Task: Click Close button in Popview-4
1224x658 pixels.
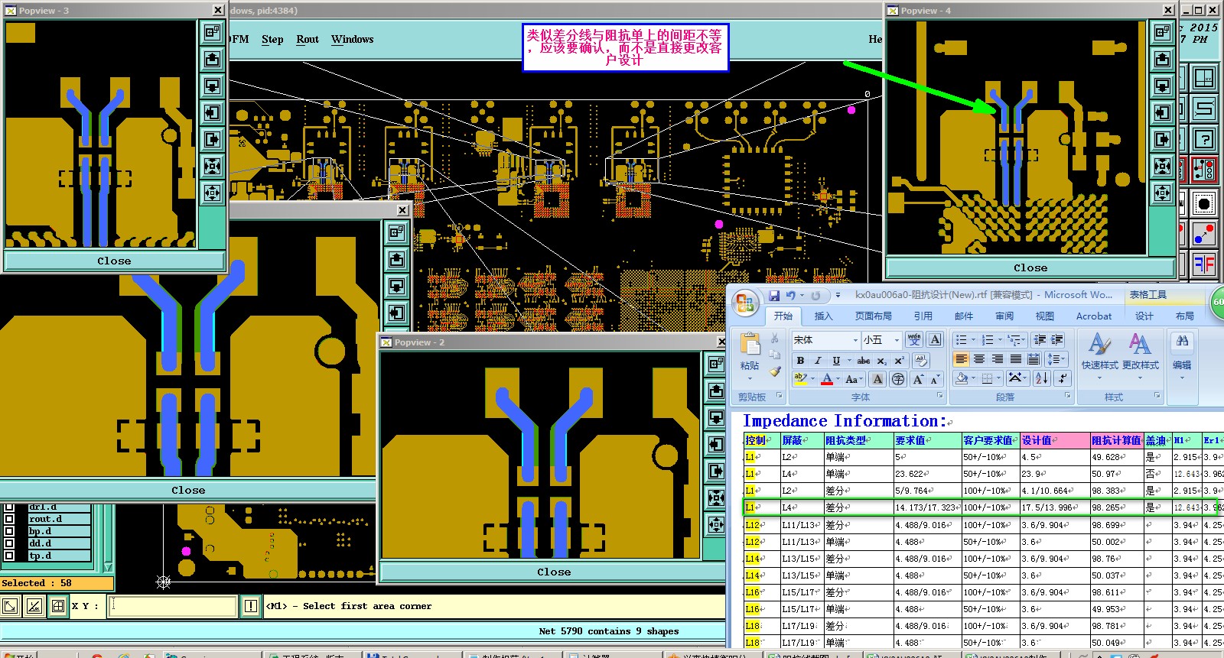Action: (x=1030, y=267)
